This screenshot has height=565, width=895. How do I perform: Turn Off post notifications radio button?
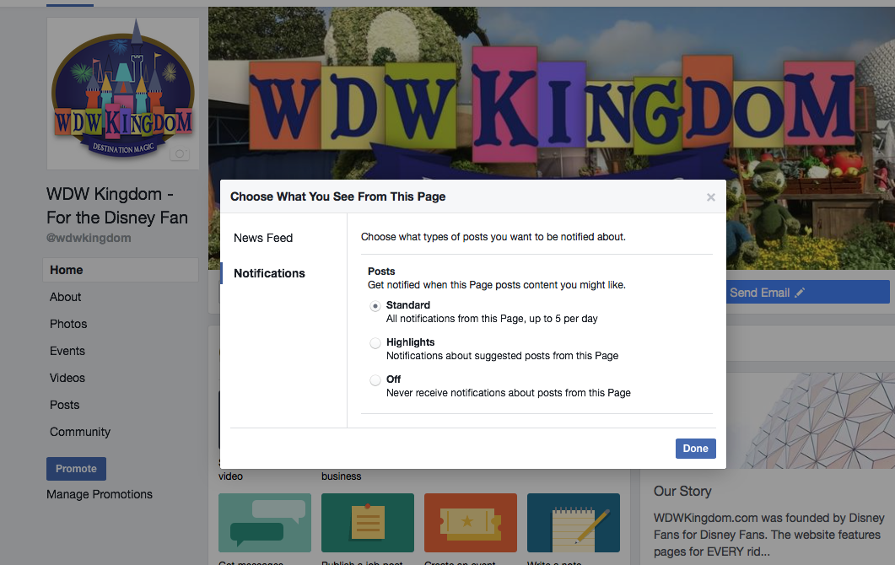point(375,380)
